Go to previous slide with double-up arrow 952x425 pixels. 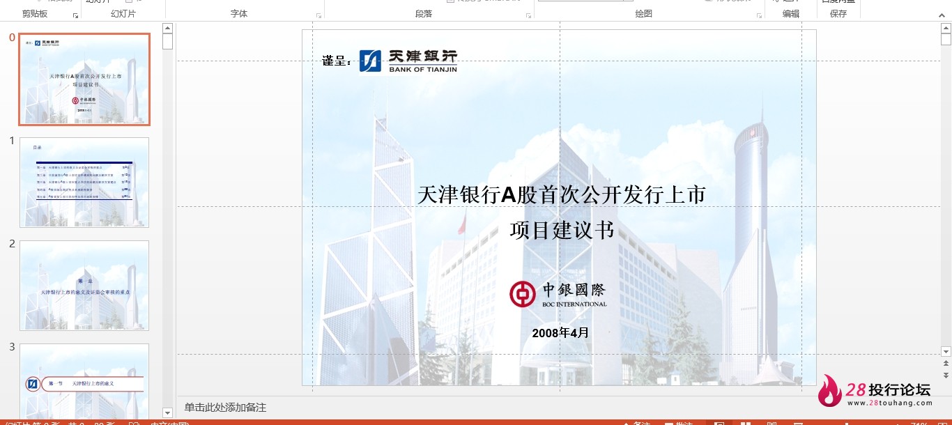click(x=946, y=364)
